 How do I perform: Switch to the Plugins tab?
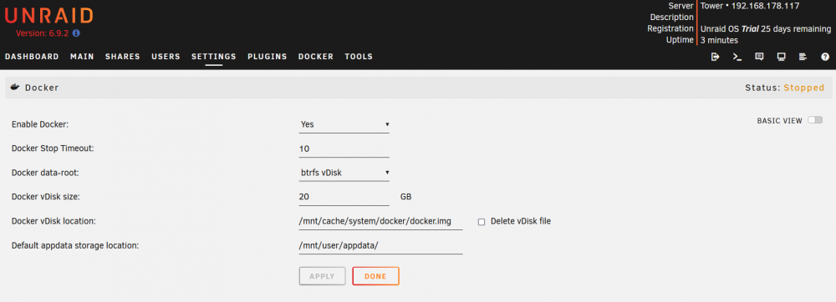pos(268,57)
